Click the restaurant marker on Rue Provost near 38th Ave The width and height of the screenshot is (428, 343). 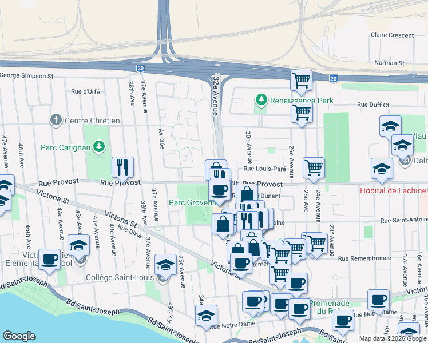tap(122, 168)
